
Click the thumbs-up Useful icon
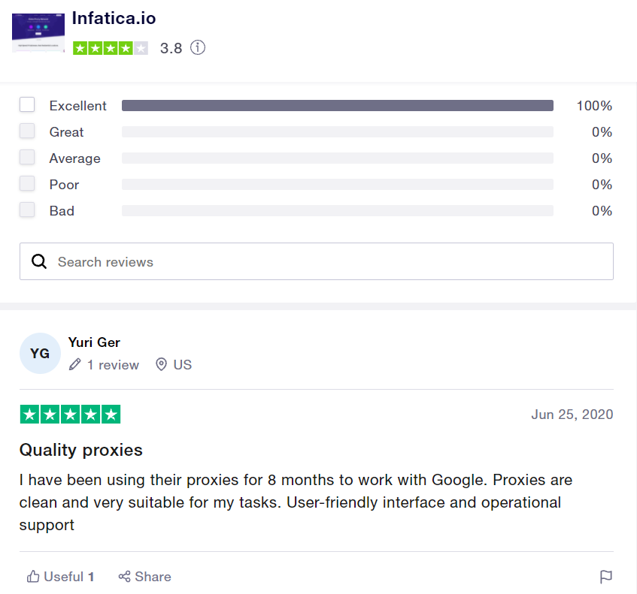coord(33,577)
